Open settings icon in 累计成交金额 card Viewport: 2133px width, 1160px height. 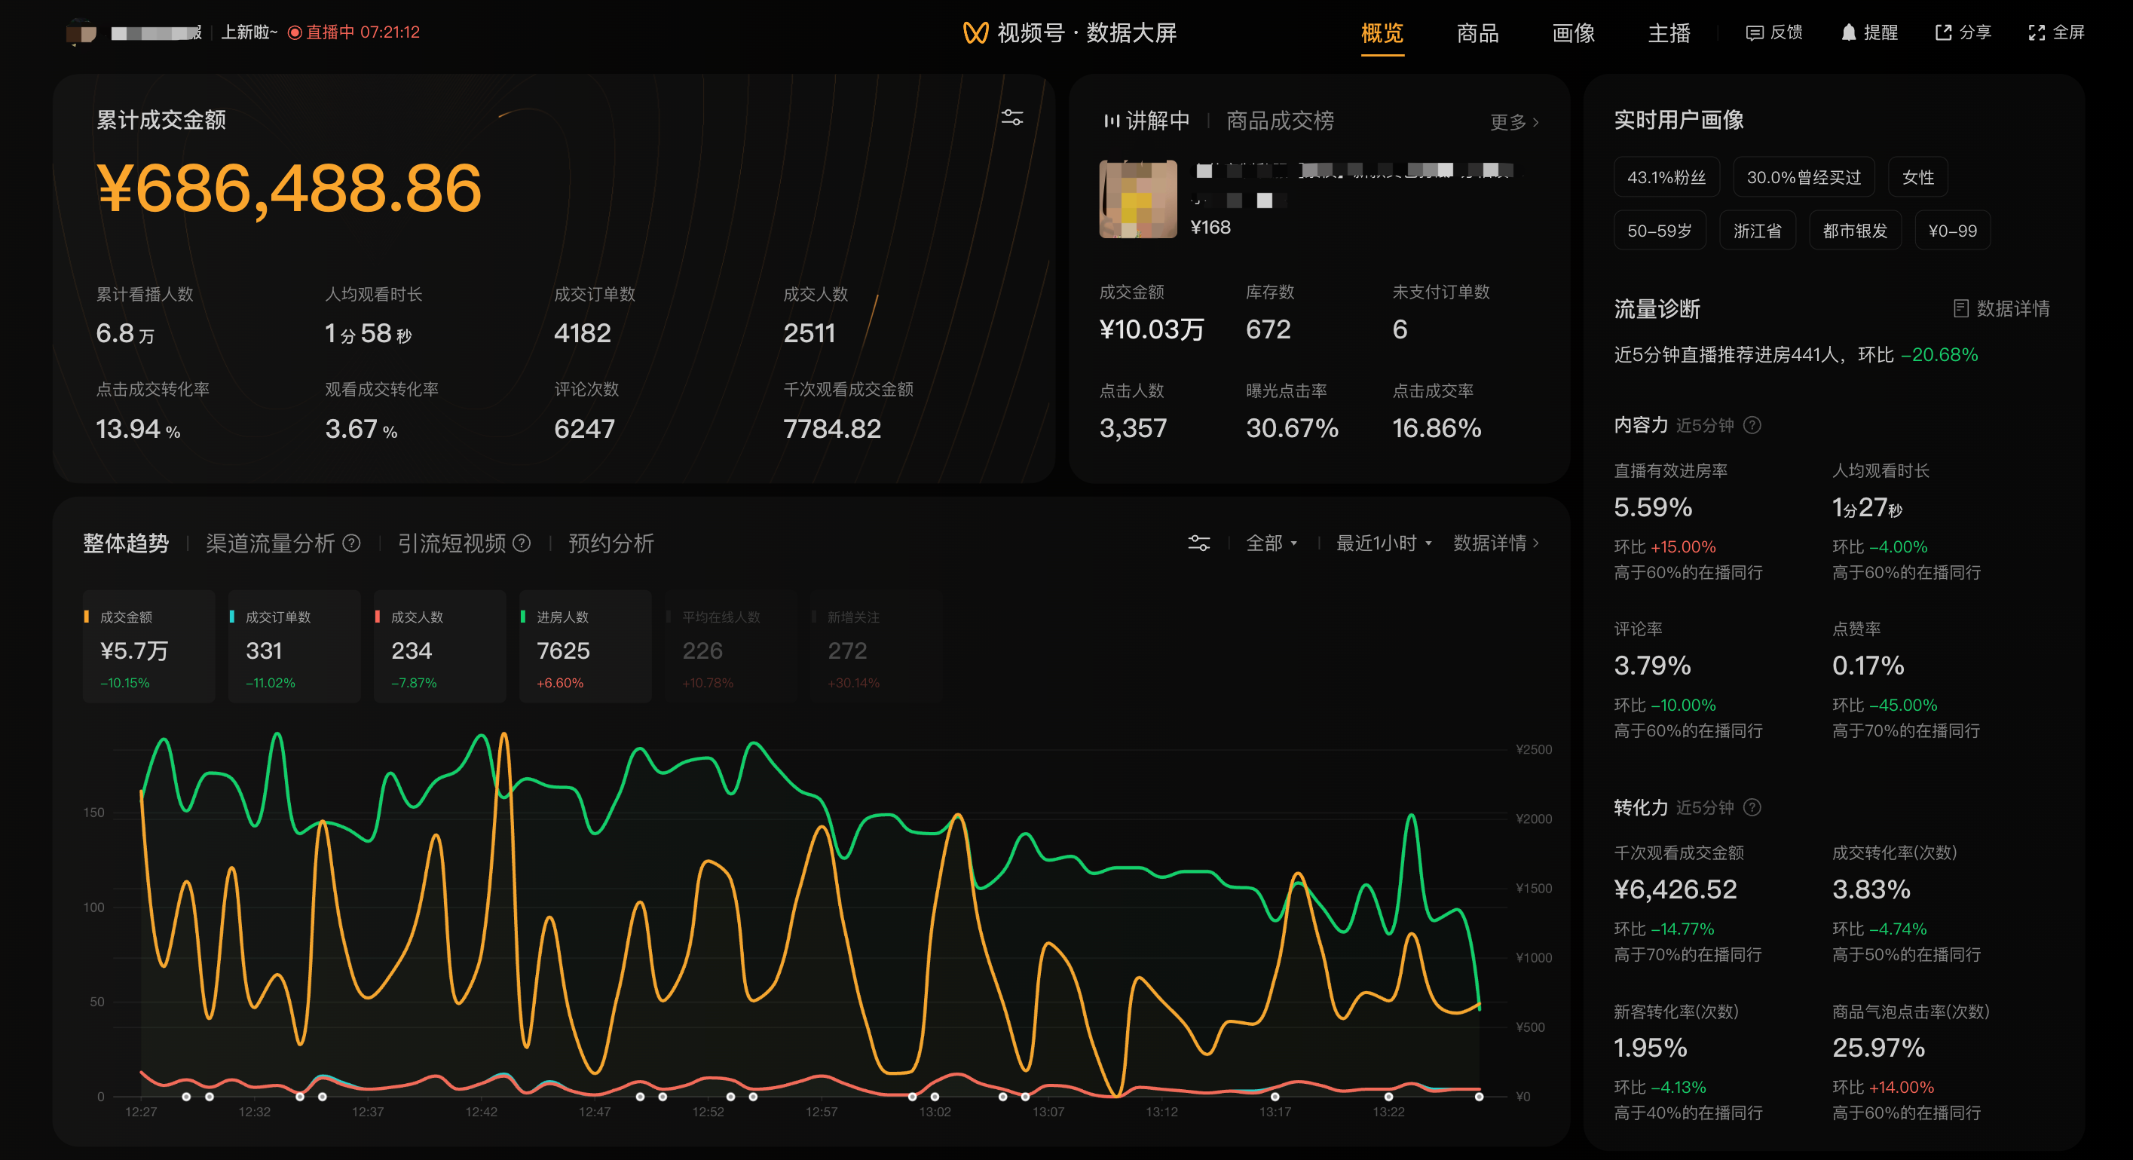[x=1011, y=118]
